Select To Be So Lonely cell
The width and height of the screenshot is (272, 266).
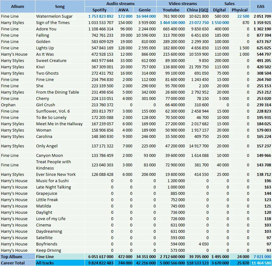pyautogui.click(x=60, y=117)
